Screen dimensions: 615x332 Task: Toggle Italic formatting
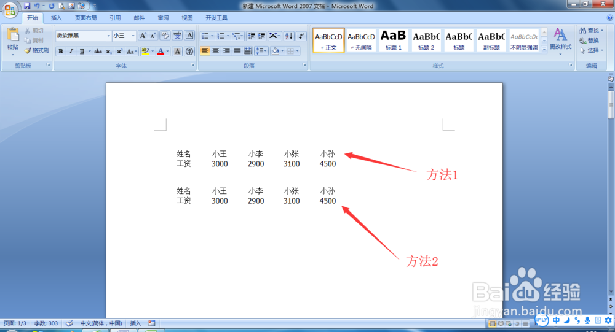(71, 52)
